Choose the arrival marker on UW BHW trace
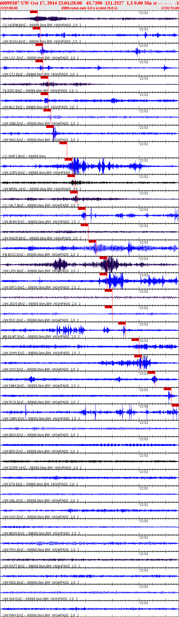 coord(82,208)
